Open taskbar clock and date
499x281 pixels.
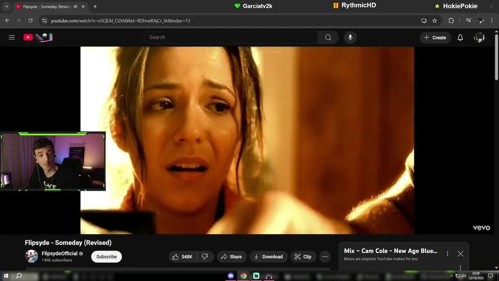coord(476,276)
